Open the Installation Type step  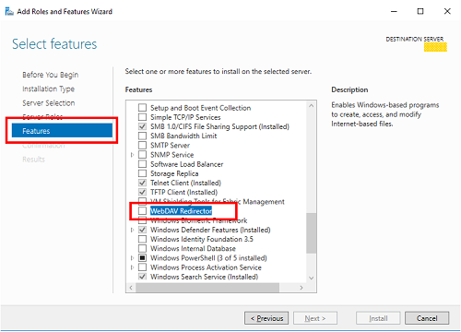(48, 89)
